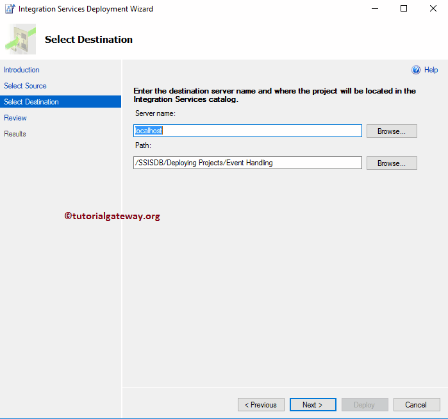Click the Select Destination header image

click(x=21, y=39)
